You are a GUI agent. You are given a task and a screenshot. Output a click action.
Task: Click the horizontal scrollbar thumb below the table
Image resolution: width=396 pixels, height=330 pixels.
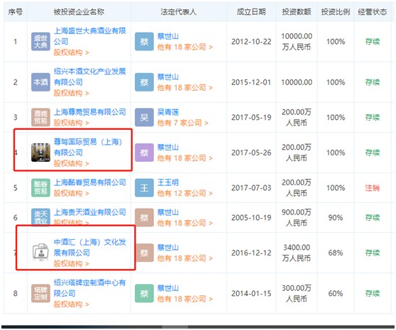tap(175, 327)
